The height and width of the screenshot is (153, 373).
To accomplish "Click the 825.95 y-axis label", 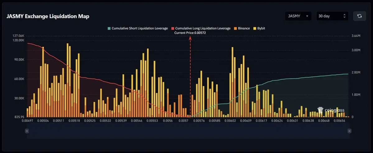I will pyautogui.click(x=20, y=117).
